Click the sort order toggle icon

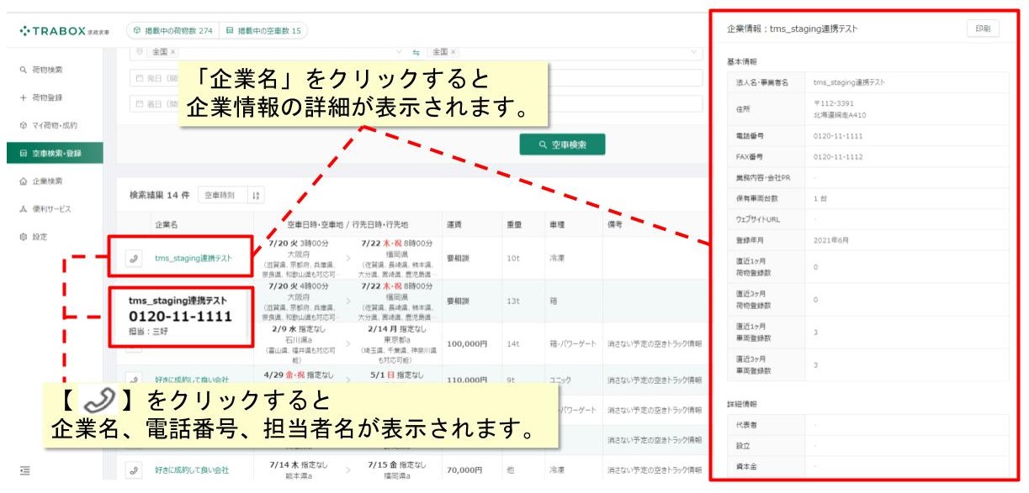[257, 195]
